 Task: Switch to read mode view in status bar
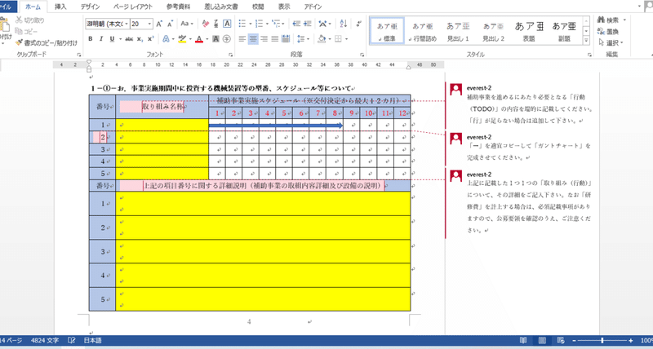click(523, 341)
